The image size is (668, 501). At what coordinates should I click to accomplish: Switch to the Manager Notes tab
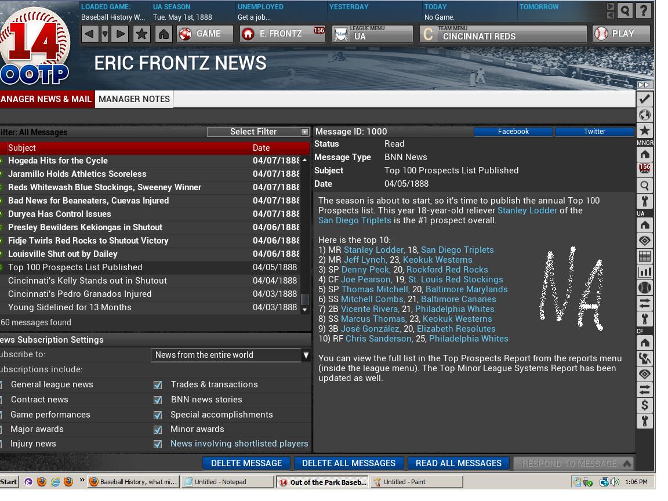134,99
